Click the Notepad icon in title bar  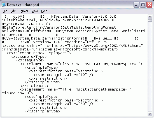pos(4,4)
